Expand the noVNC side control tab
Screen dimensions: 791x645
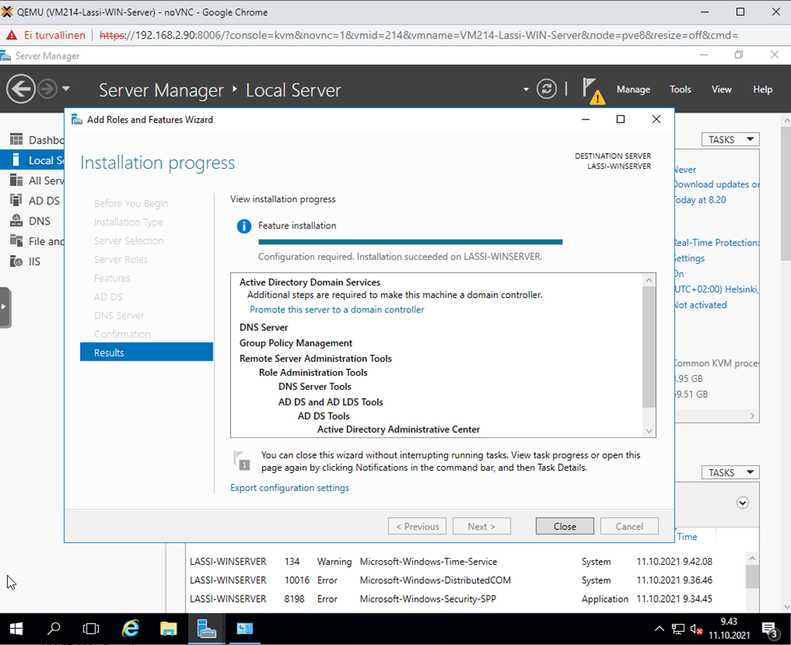pyautogui.click(x=5, y=307)
